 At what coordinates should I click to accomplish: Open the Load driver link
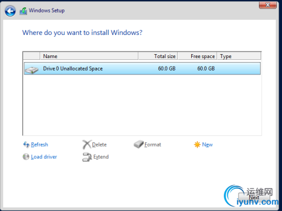[44, 157]
